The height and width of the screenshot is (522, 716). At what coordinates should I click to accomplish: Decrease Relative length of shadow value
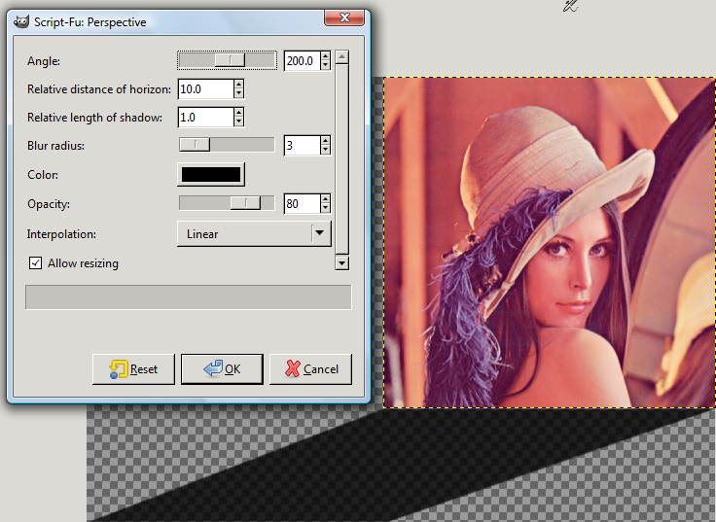coord(238,122)
